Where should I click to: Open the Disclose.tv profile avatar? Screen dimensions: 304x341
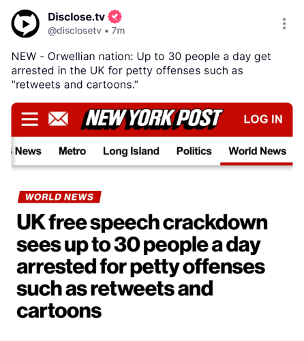[25, 24]
